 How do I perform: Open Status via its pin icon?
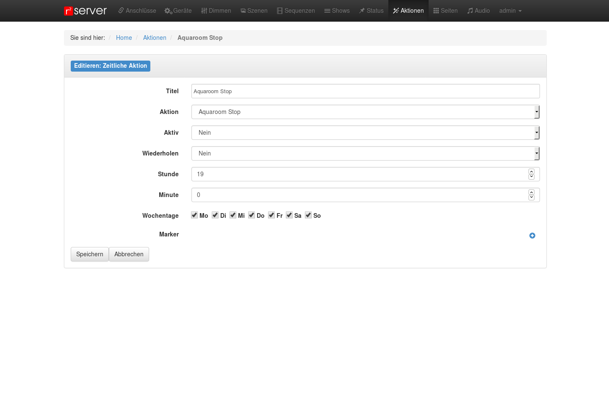362,11
